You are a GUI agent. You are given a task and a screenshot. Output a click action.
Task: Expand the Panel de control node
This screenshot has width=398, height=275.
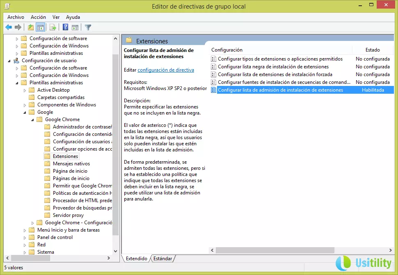pyautogui.click(x=25, y=237)
